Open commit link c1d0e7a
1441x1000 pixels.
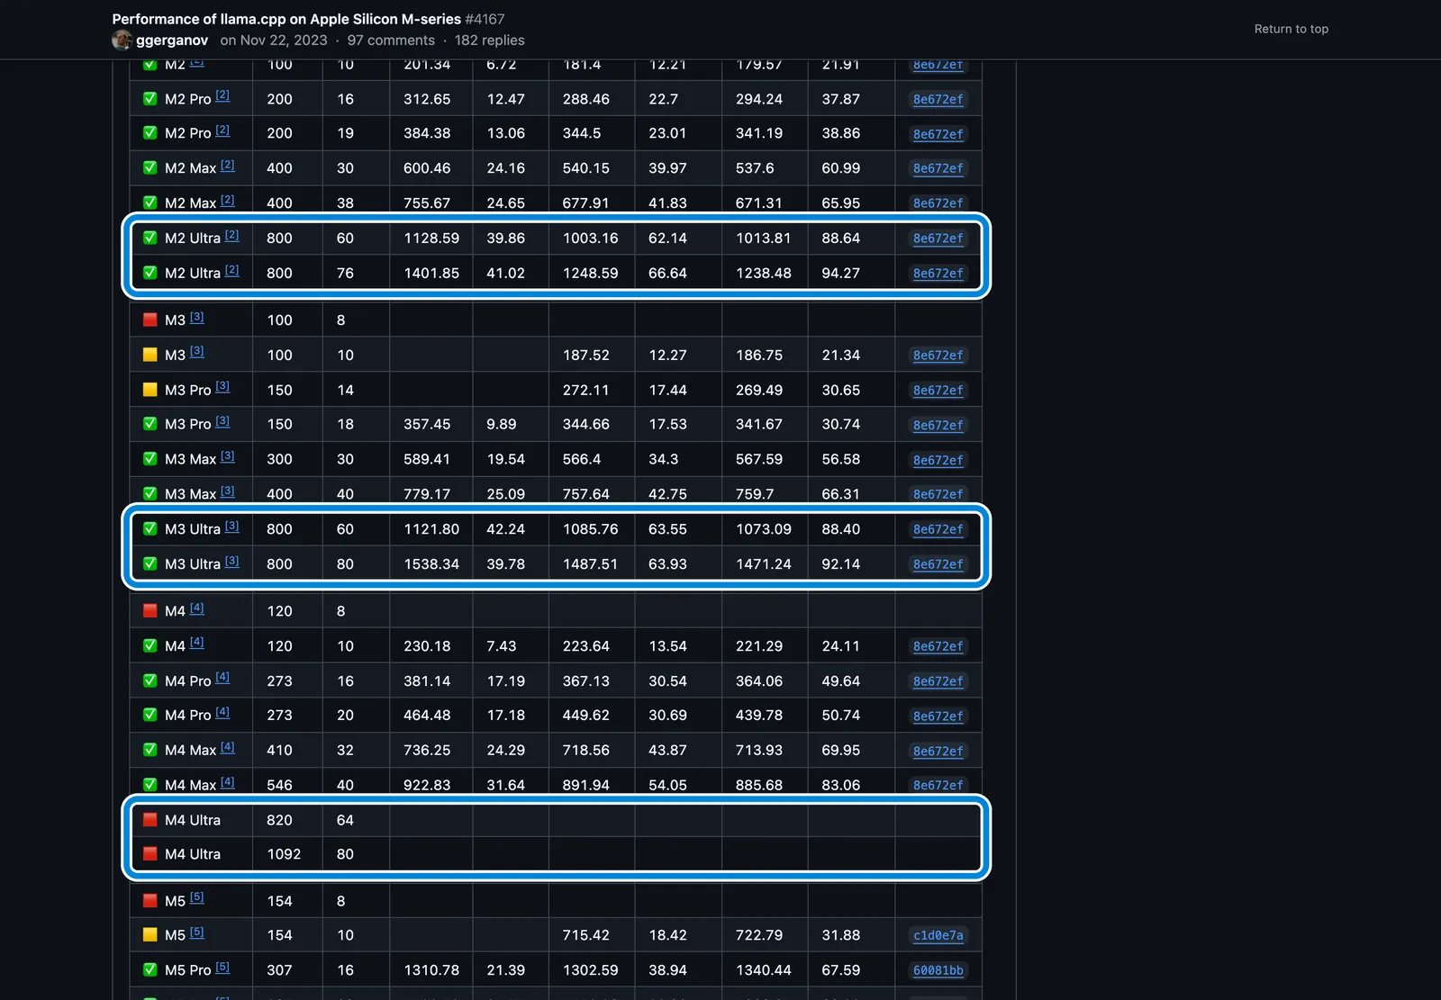point(938,935)
